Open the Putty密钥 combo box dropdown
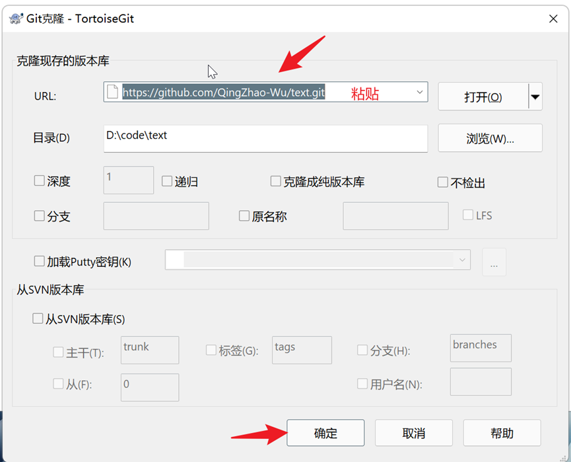 (462, 260)
